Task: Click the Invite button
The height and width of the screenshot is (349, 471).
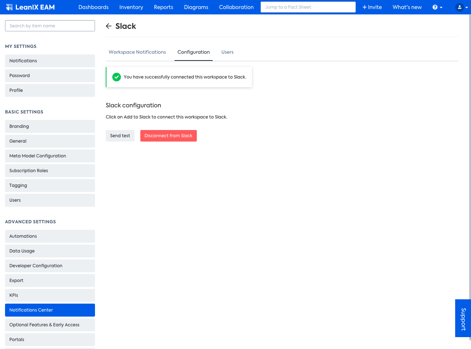Action: coord(372,7)
